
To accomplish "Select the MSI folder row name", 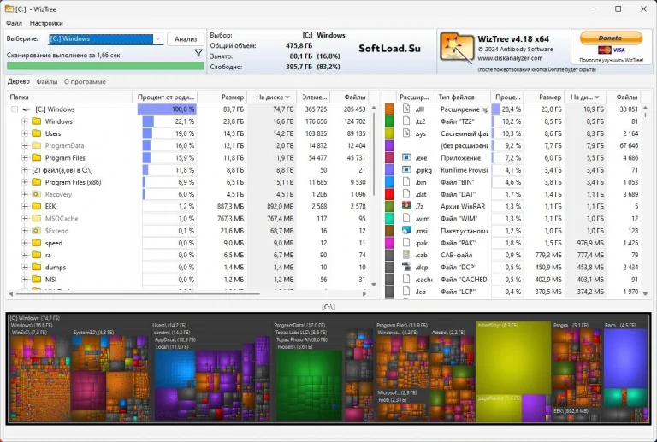I will coord(50,280).
